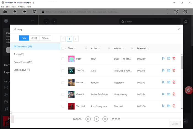Play the Alok track
193x129 pixels.
[x=163, y=70]
